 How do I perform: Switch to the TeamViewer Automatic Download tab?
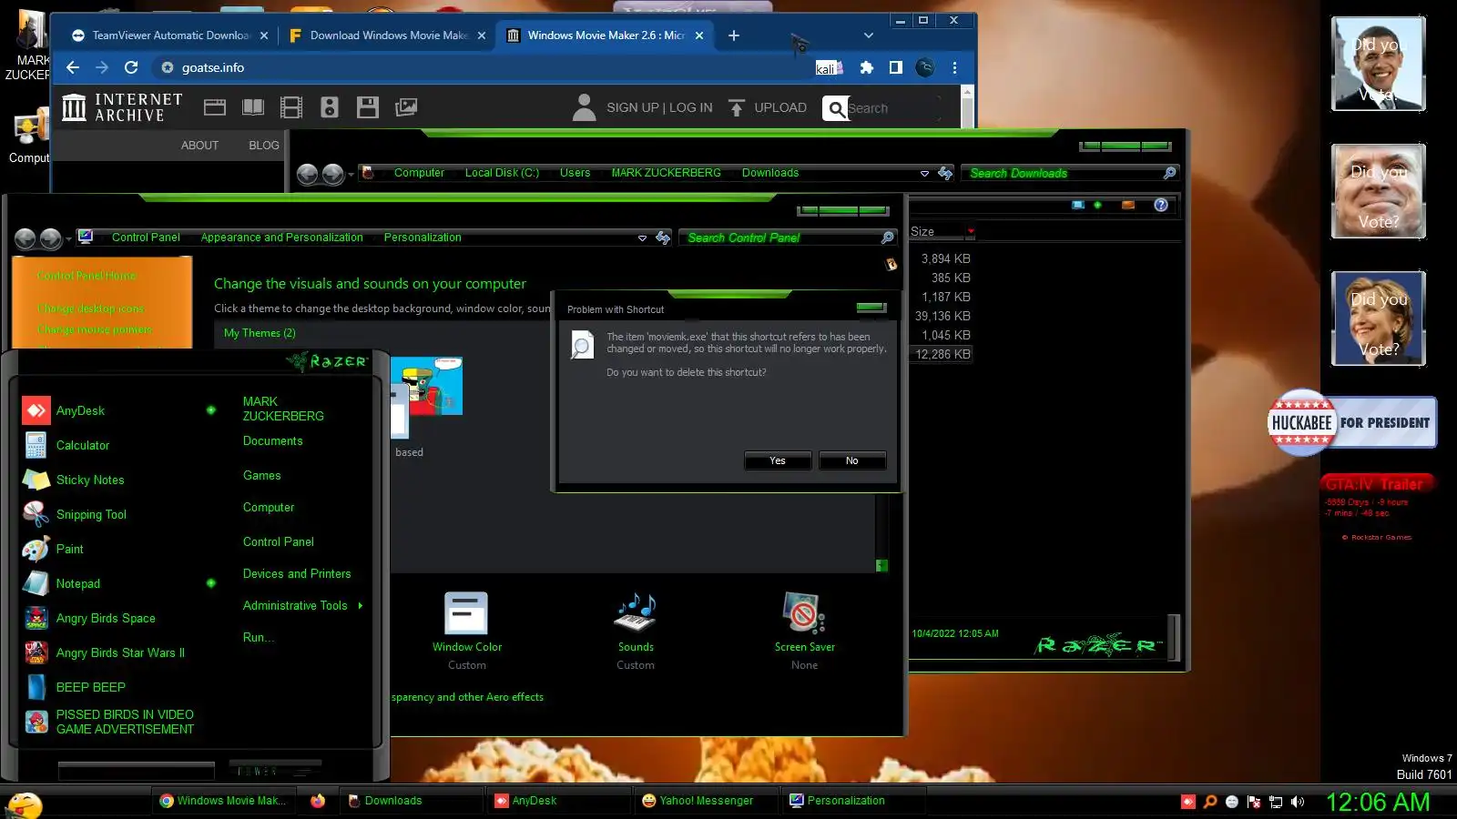point(169,35)
